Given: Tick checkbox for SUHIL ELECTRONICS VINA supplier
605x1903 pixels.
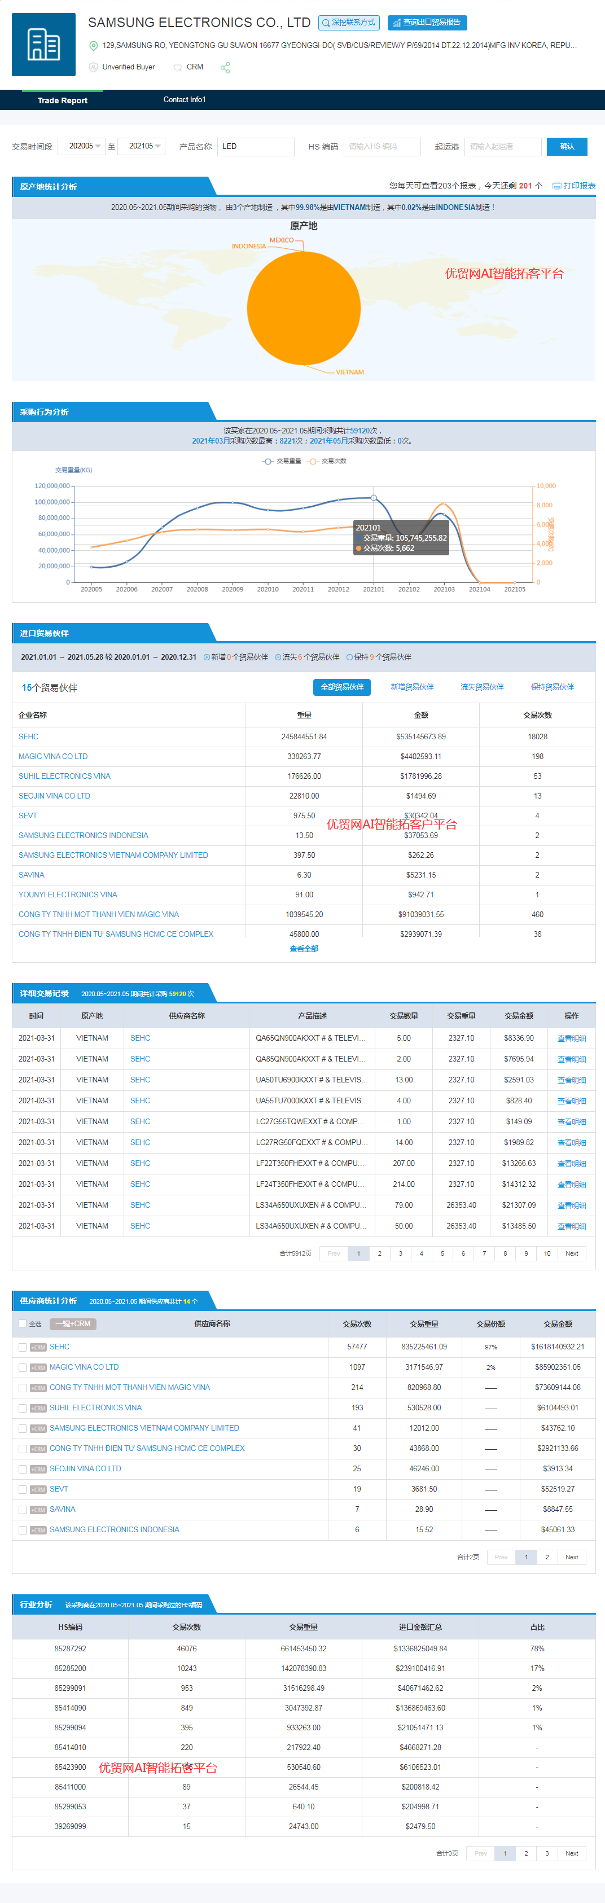Looking at the screenshot, I should pos(22,1408).
